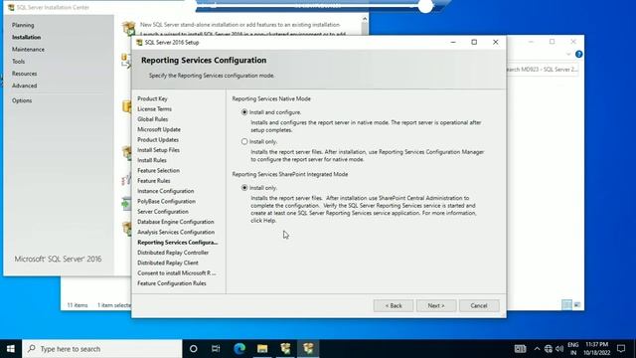Click SQL Server 2016 Setup title icon
Viewport: 636px width, 358px height.
tap(139, 42)
